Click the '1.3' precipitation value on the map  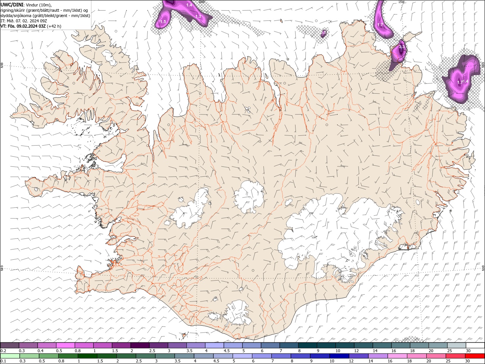(198, 16)
